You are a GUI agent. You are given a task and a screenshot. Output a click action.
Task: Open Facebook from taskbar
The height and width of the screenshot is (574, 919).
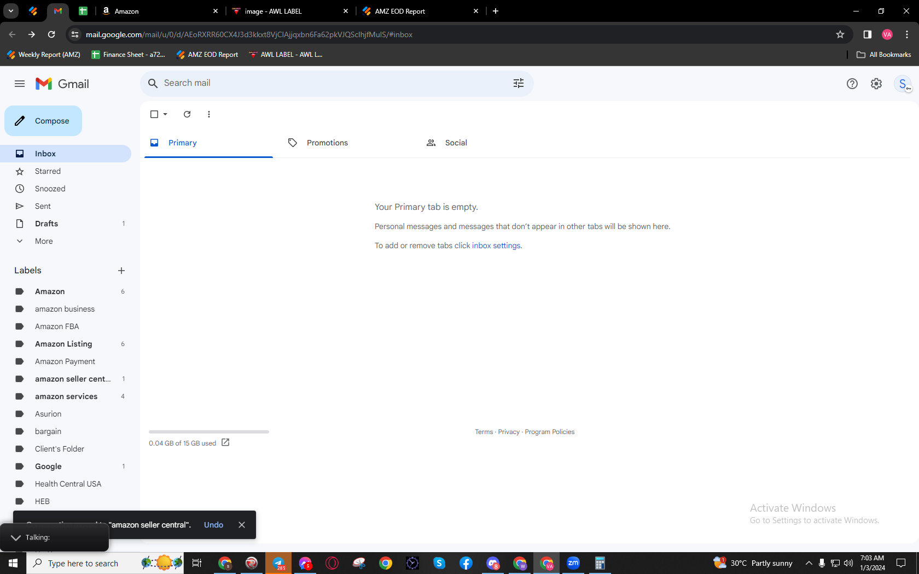[466, 563]
